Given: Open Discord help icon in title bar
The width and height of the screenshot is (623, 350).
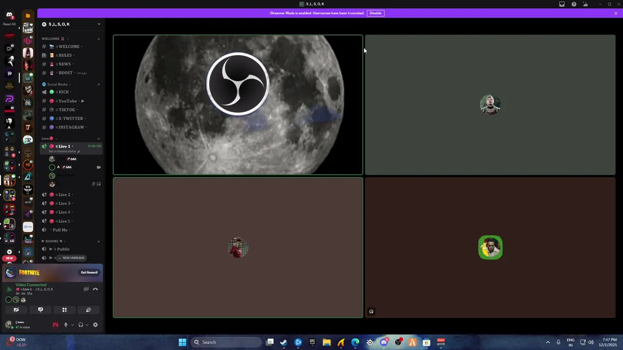Looking at the screenshot, I should click(574, 4).
